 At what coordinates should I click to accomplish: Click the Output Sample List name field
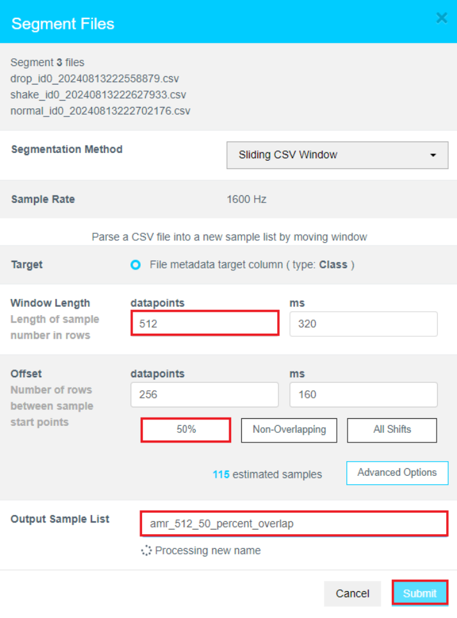(293, 523)
